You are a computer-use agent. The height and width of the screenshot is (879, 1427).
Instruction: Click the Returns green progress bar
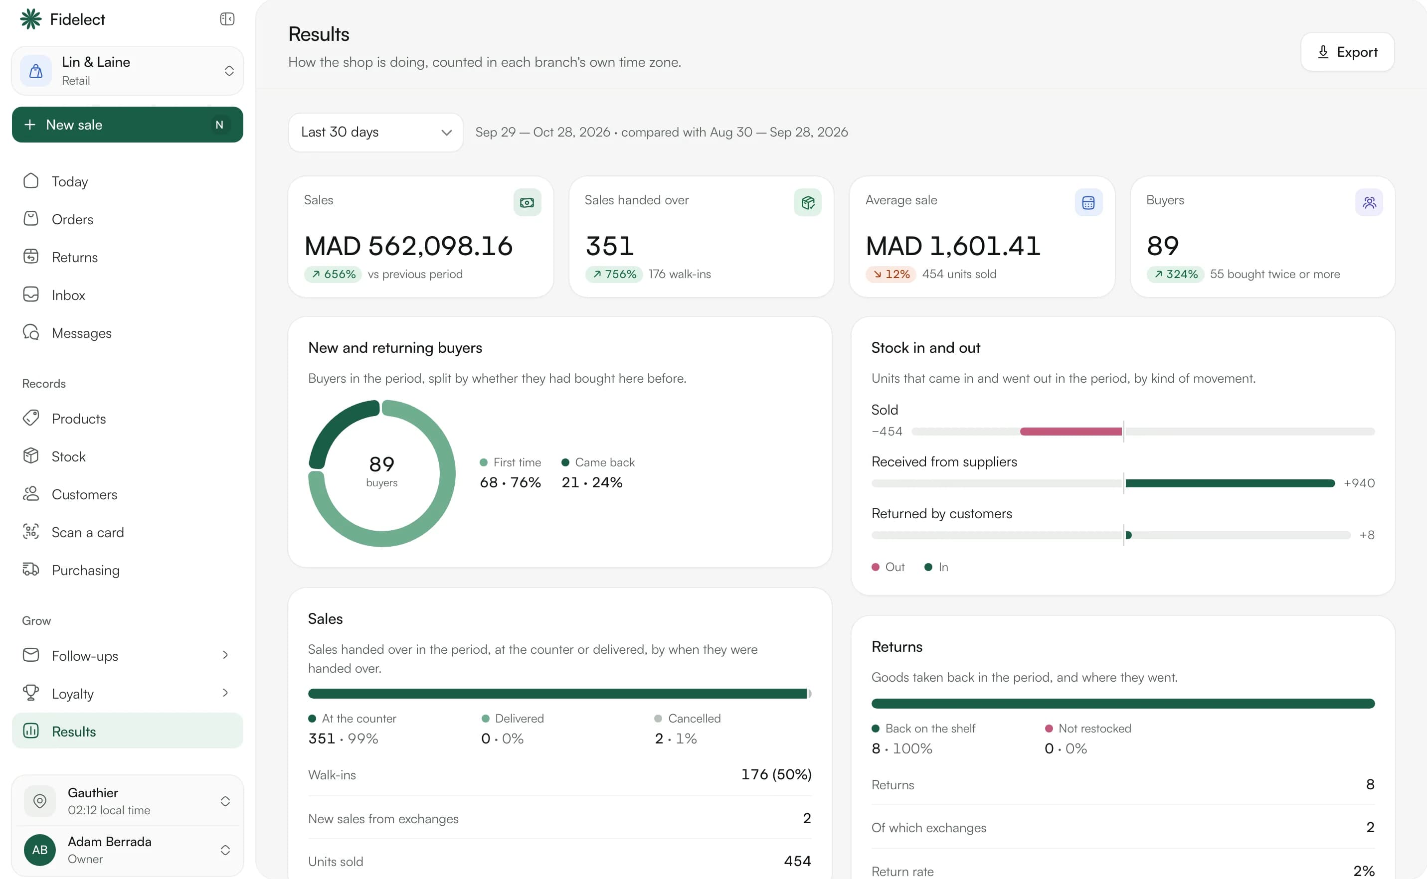[1123, 704]
